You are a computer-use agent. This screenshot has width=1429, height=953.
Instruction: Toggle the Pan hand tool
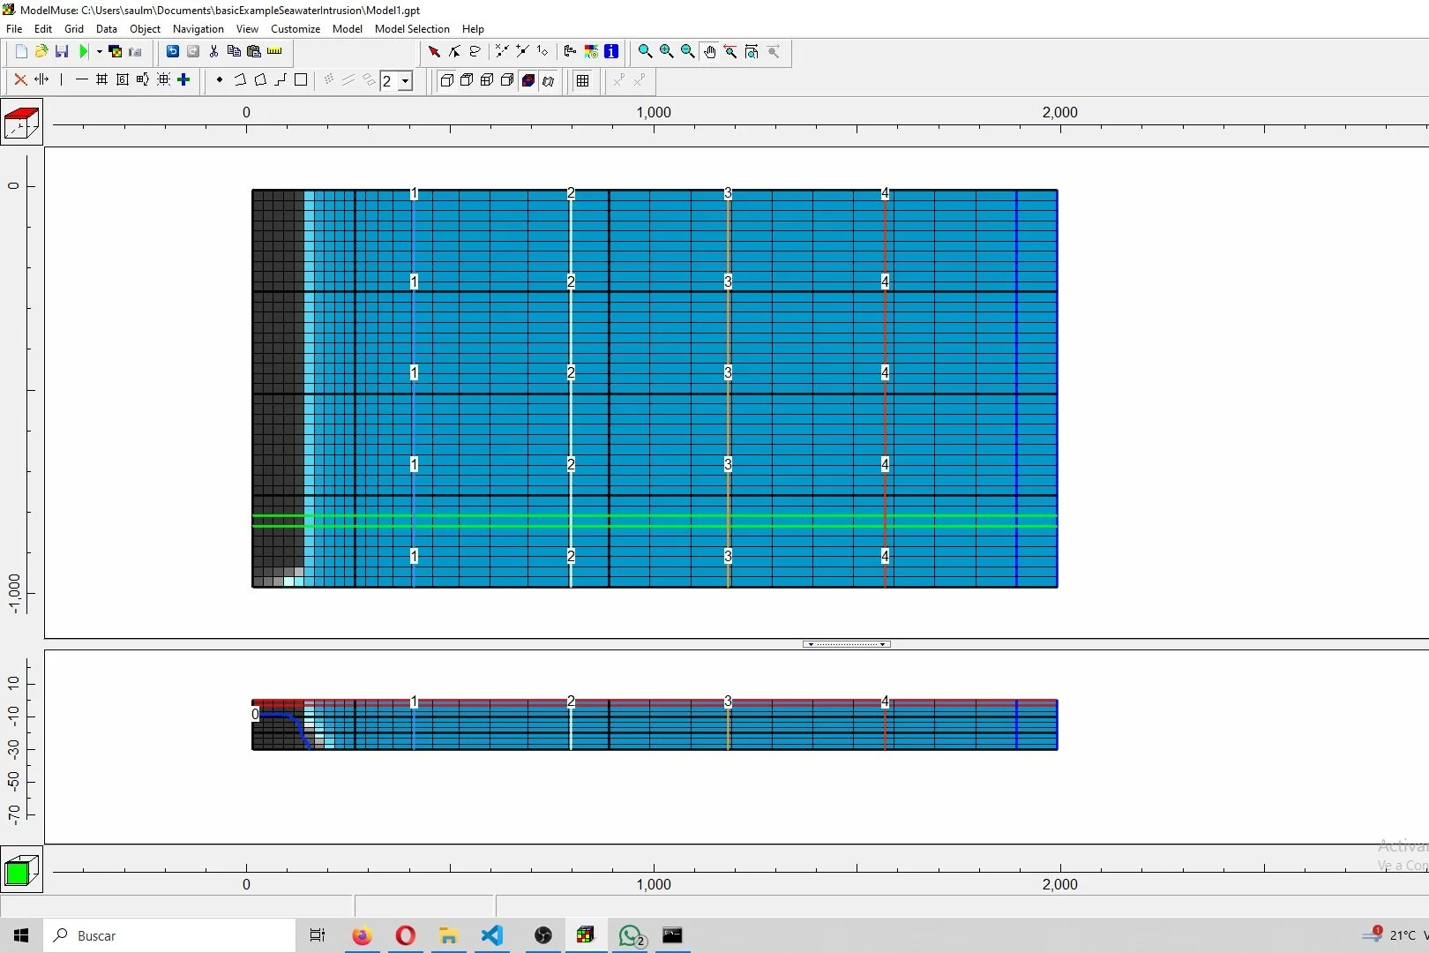coord(710,52)
